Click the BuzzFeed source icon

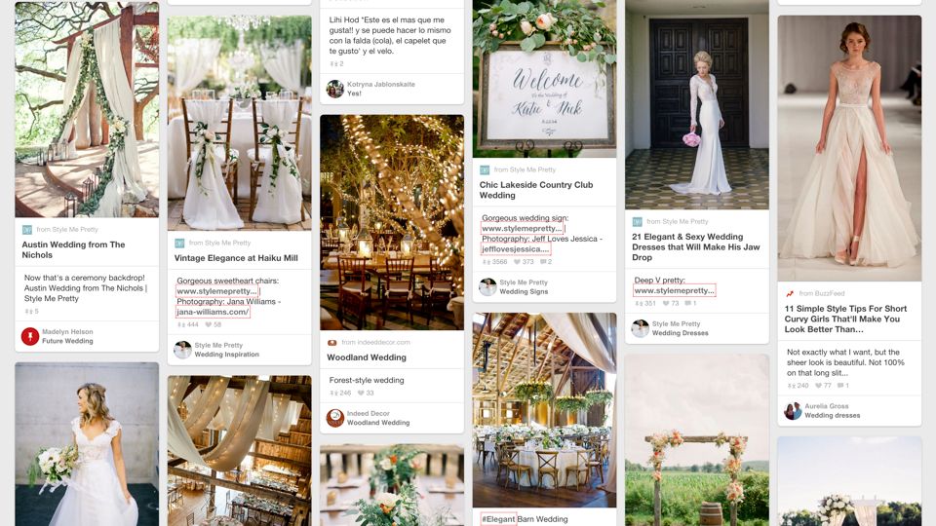[x=790, y=293]
